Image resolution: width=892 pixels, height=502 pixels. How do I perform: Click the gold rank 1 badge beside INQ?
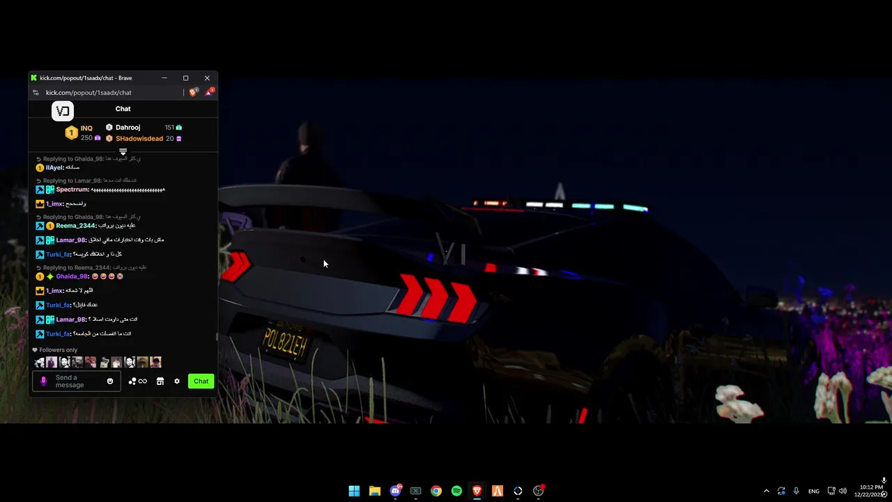(x=71, y=132)
